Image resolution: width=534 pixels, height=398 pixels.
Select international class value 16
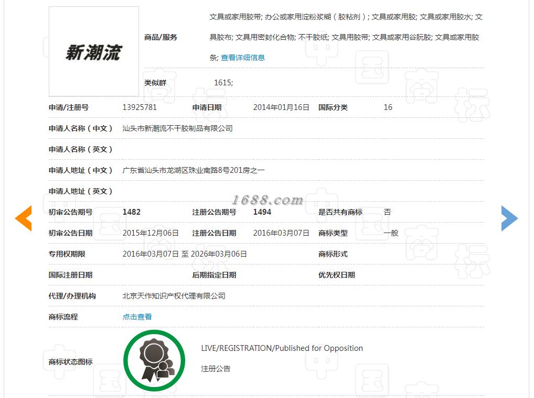(388, 107)
